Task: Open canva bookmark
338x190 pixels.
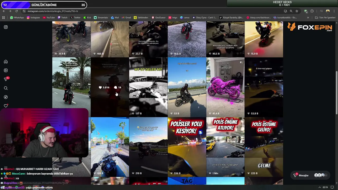Action: [x=185, y=18]
